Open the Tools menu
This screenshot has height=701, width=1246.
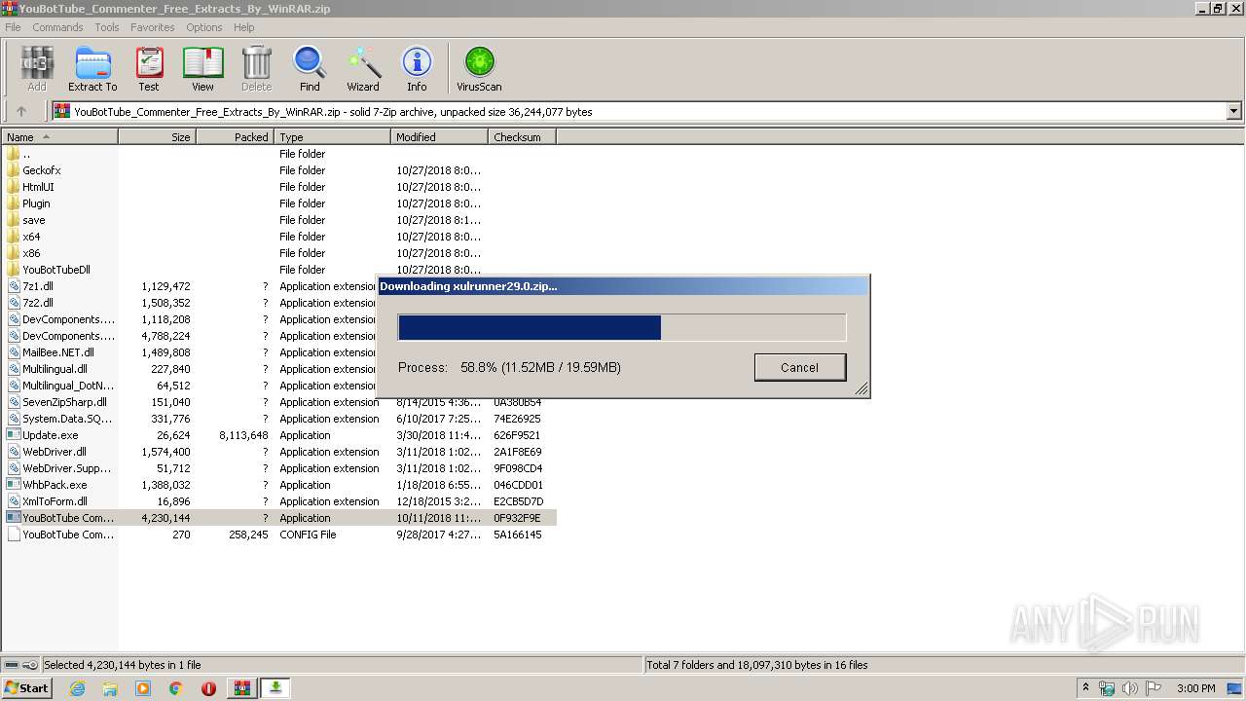pyautogui.click(x=107, y=27)
